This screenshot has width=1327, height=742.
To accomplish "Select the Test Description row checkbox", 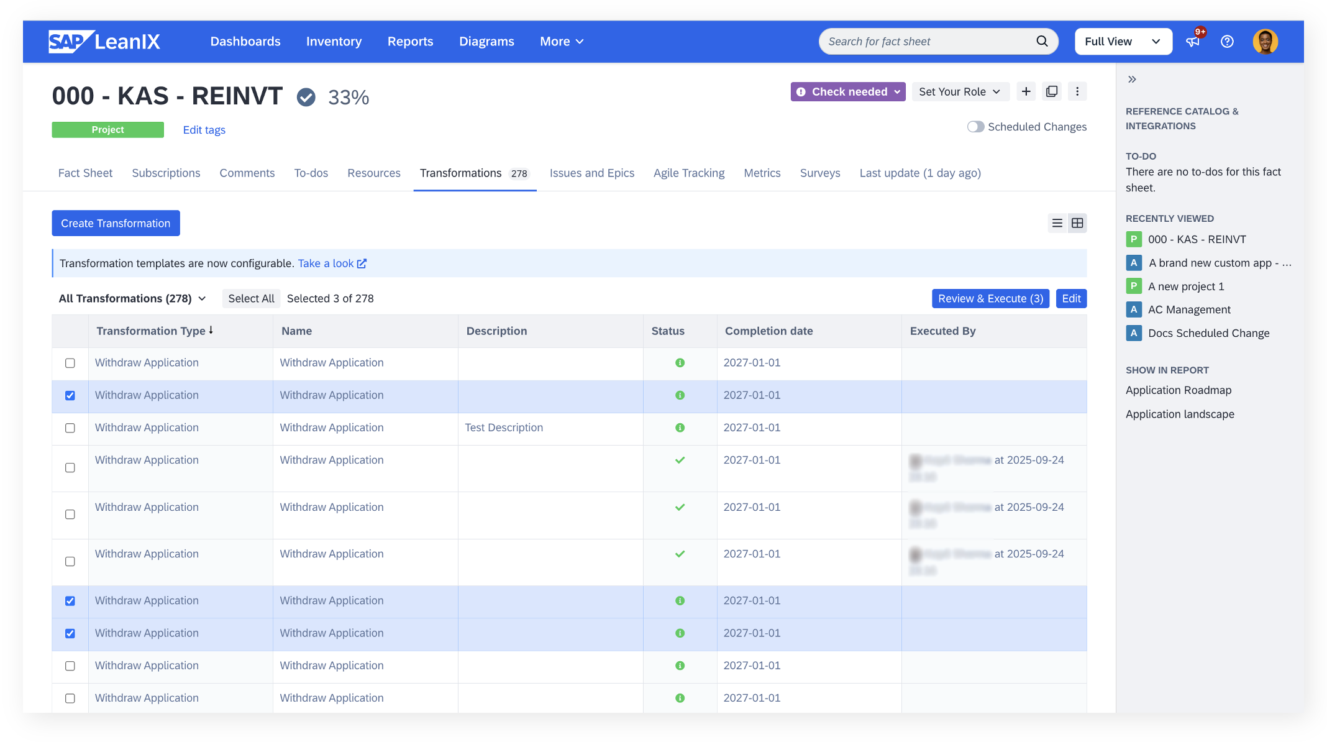I will 70,428.
